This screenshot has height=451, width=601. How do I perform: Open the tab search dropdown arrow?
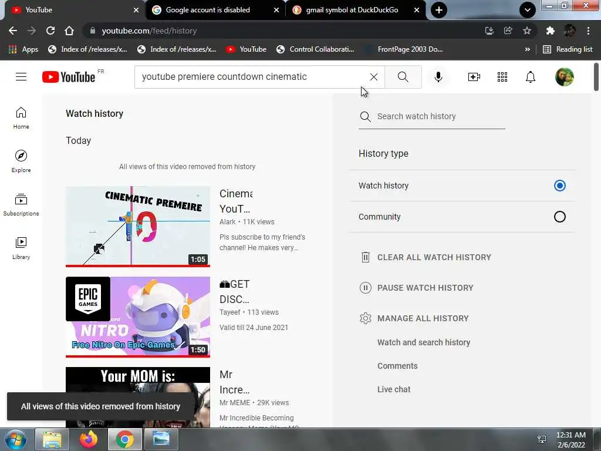(x=528, y=10)
